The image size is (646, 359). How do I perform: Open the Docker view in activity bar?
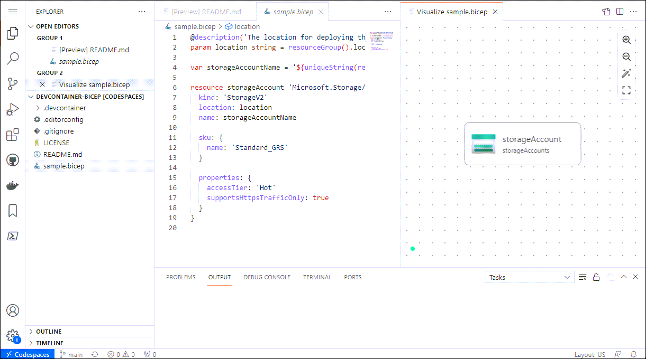(13, 186)
